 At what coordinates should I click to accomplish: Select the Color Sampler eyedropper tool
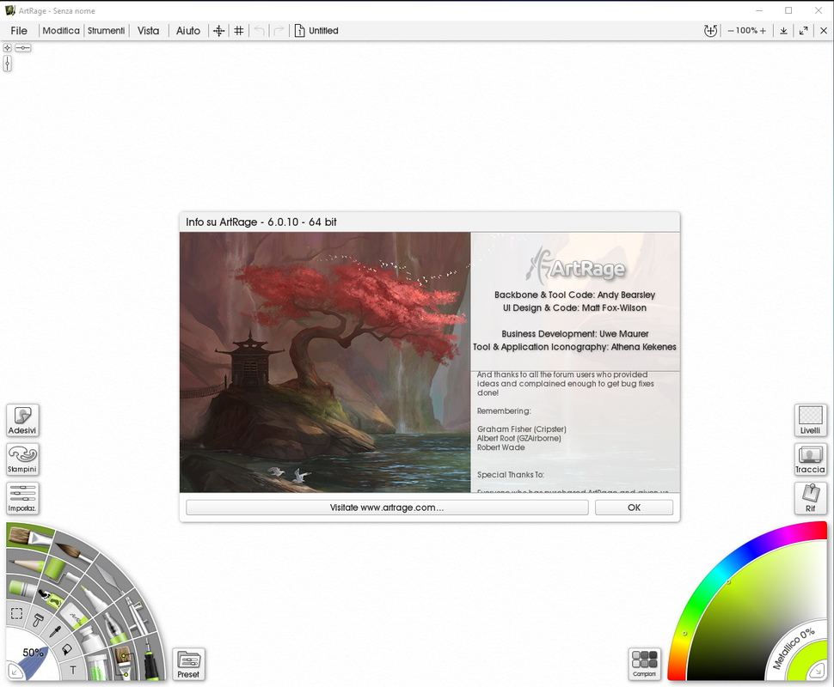click(x=55, y=631)
